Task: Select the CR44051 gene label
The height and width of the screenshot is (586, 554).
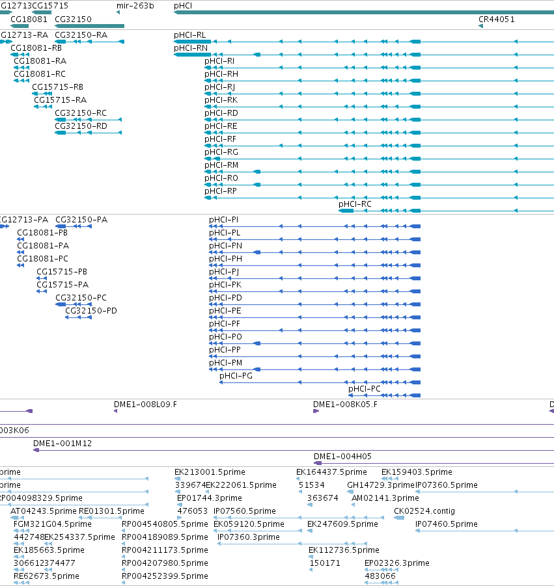Action: [x=497, y=20]
